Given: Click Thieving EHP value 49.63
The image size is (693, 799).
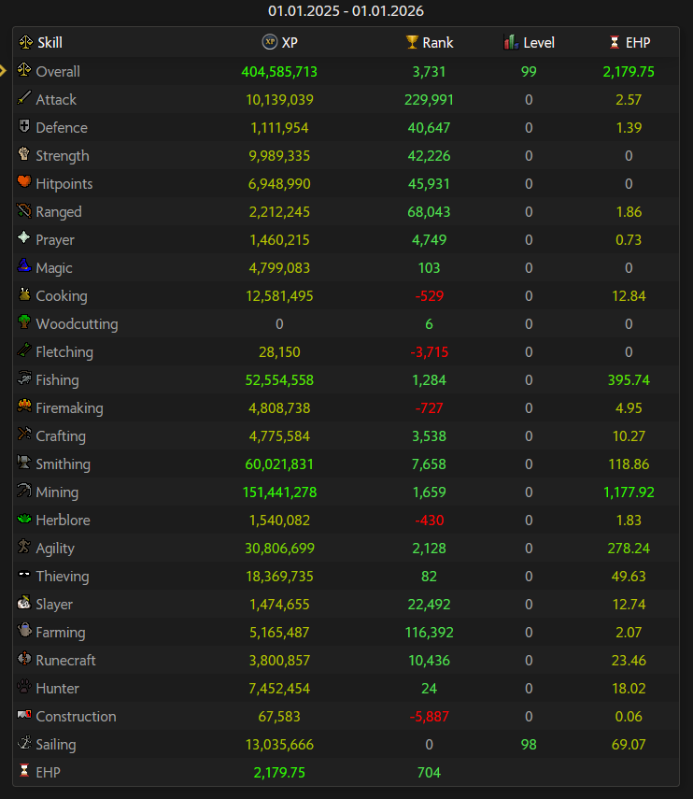Looking at the screenshot, I should coord(629,577).
